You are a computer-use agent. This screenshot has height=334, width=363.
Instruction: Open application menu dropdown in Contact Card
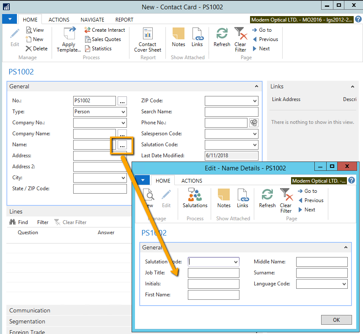coord(9,19)
